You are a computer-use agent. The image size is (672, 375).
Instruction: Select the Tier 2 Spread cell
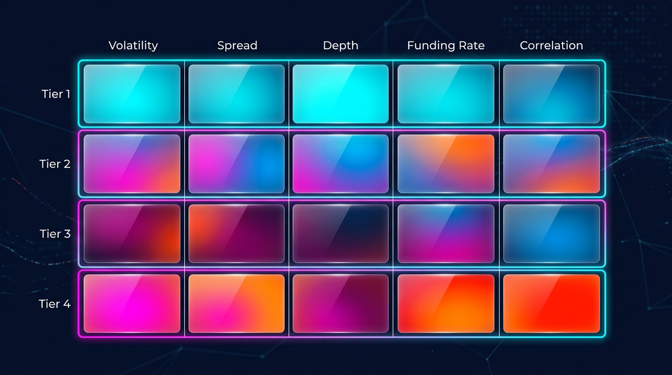236,164
